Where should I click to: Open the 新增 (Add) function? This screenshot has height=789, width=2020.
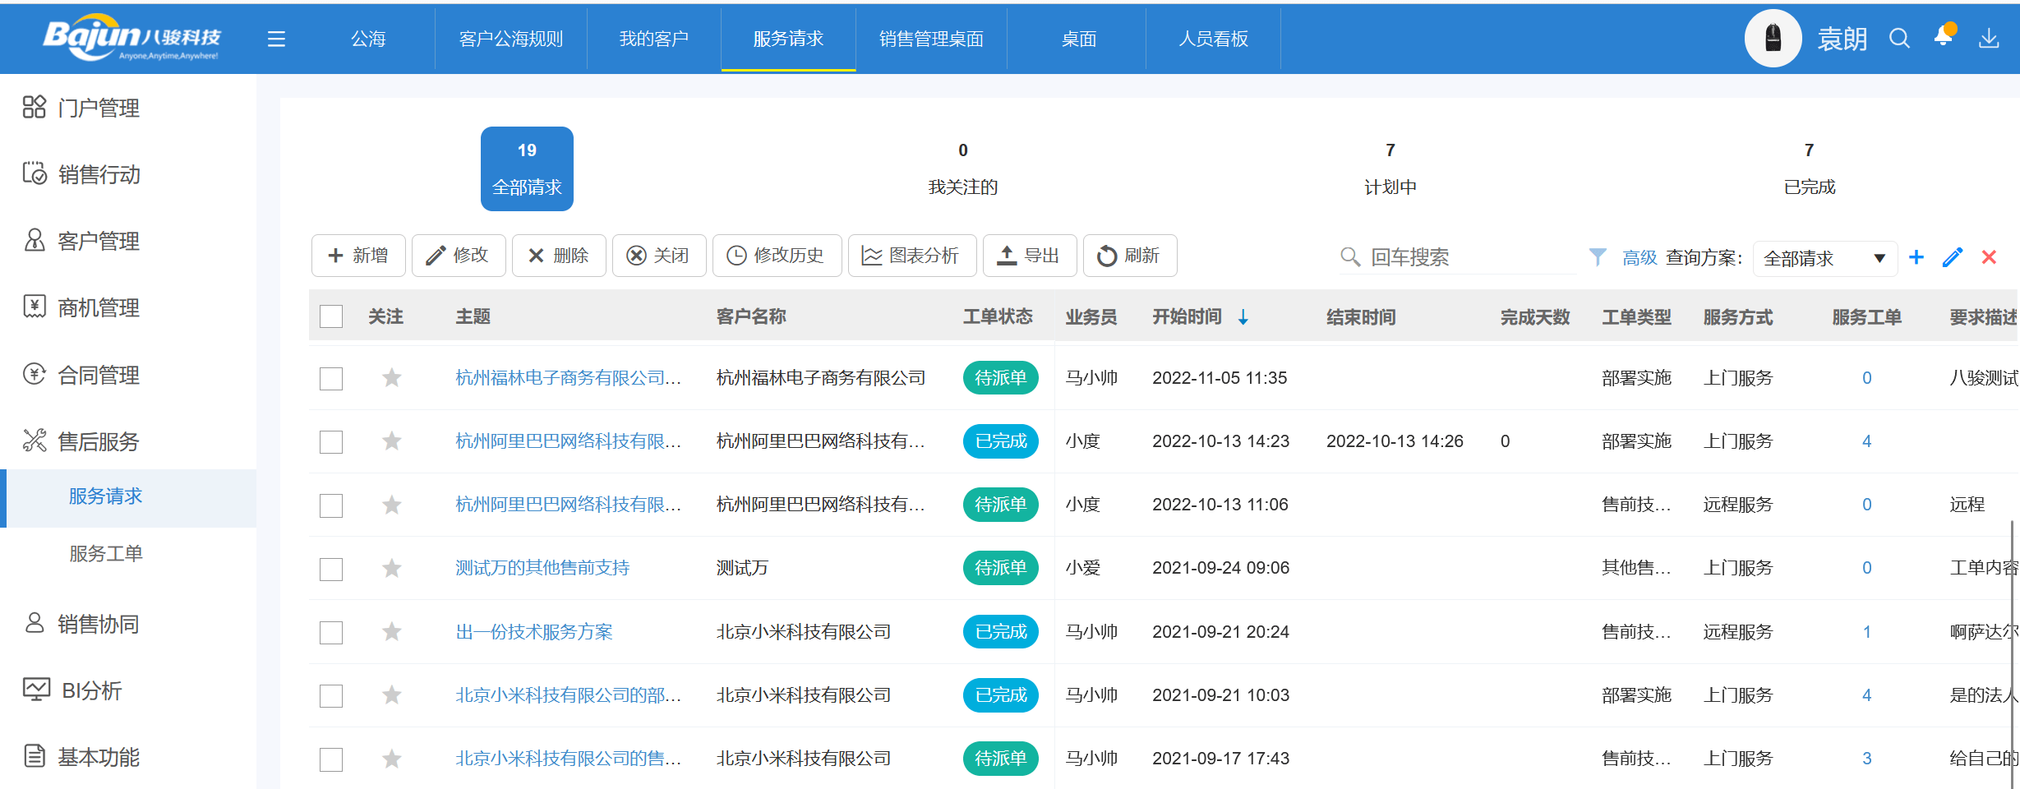[358, 256]
